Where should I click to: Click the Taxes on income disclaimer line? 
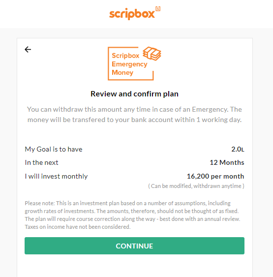coord(78,227)
